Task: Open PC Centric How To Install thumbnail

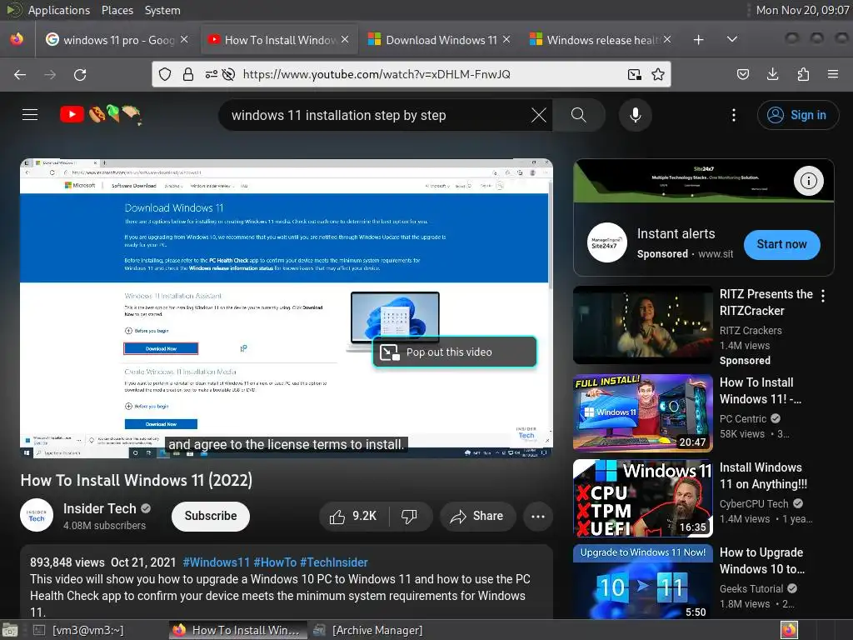Action: coord(642,412)
